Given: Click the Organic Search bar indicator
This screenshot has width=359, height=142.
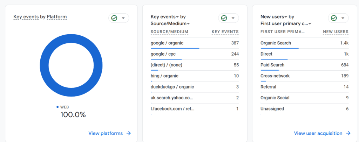Looking at the screenshot, I should pyautogui.click(x=279, y=48).
